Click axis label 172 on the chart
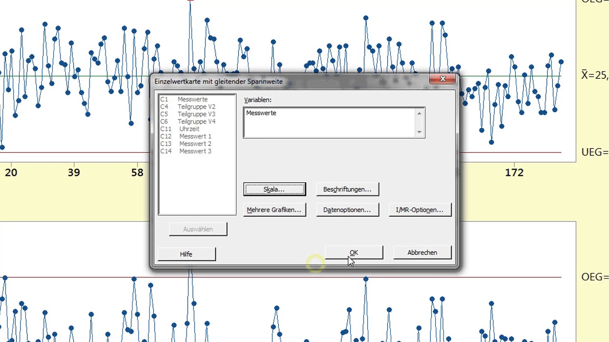This screenshot has width=609, height=342. tap(514, 172)
